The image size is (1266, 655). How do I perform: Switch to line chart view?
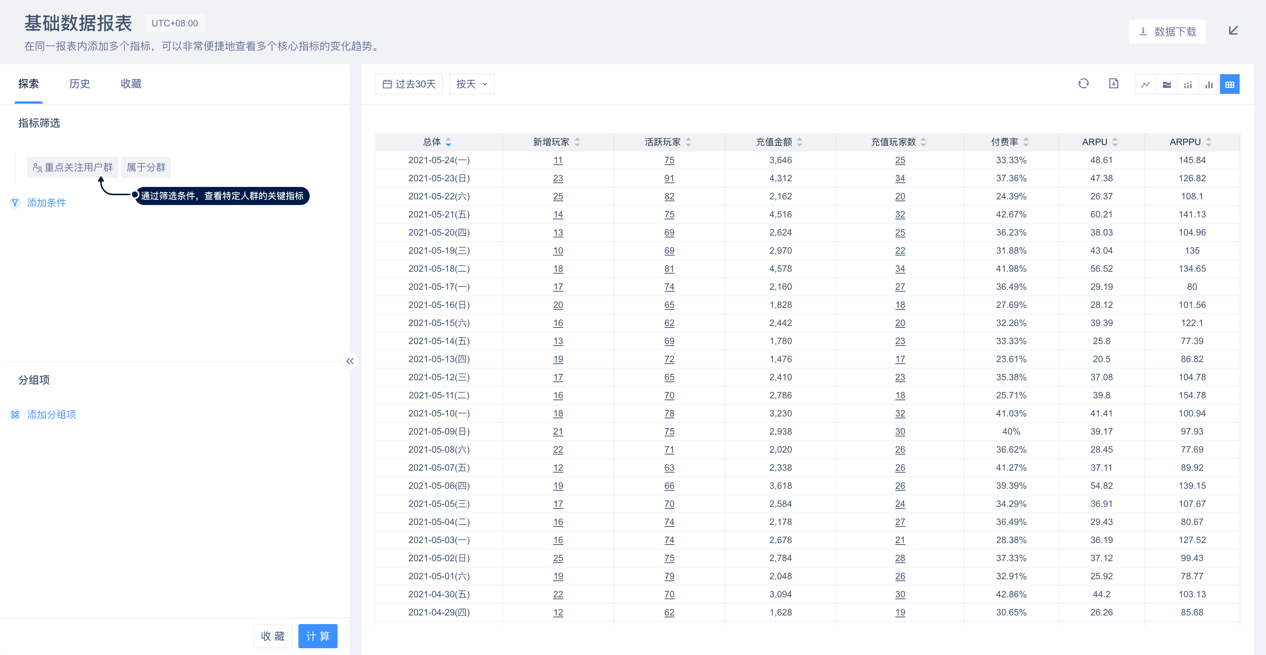coord(1145,84)
